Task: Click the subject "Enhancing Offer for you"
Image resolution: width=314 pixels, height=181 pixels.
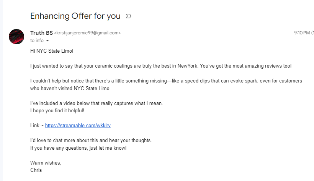Action: click(x=75, y=16)
